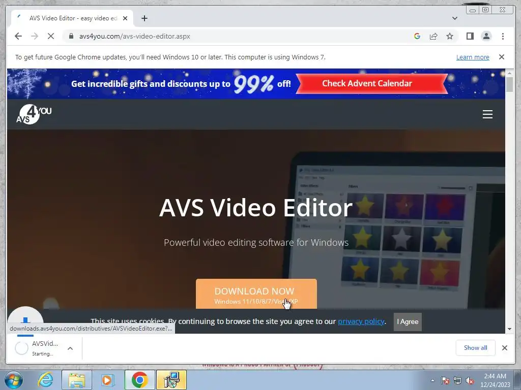521x390 pixels.
Task: Accept cookies with I Agree
Action: [408, 321]
